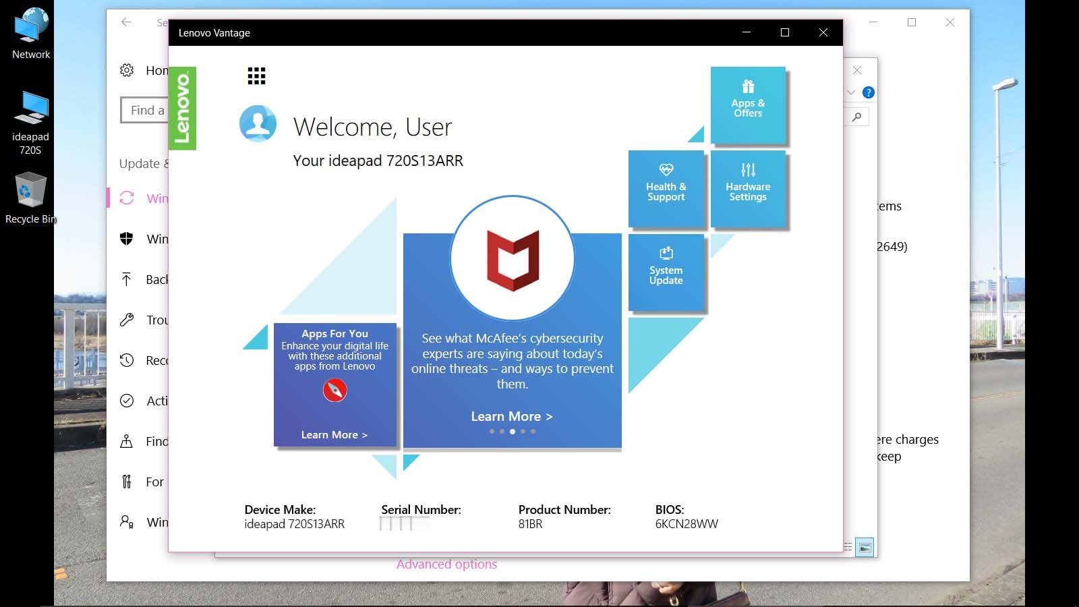Click the Find a setting search box

click(144, 110)
